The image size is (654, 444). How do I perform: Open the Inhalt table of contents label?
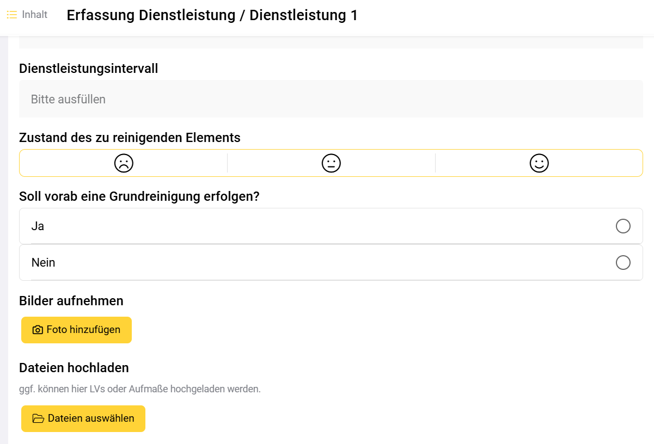click(x=35, y=15)
